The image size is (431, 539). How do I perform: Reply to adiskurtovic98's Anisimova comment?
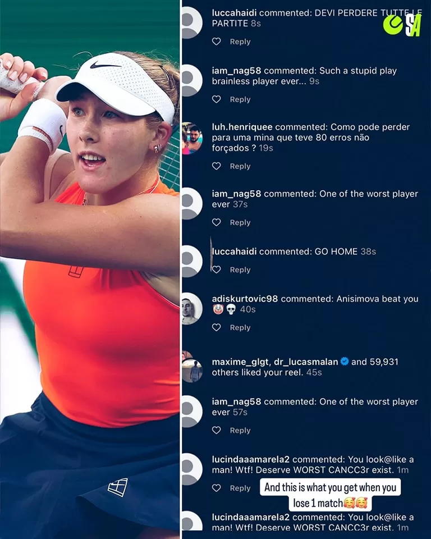[240, 327]
